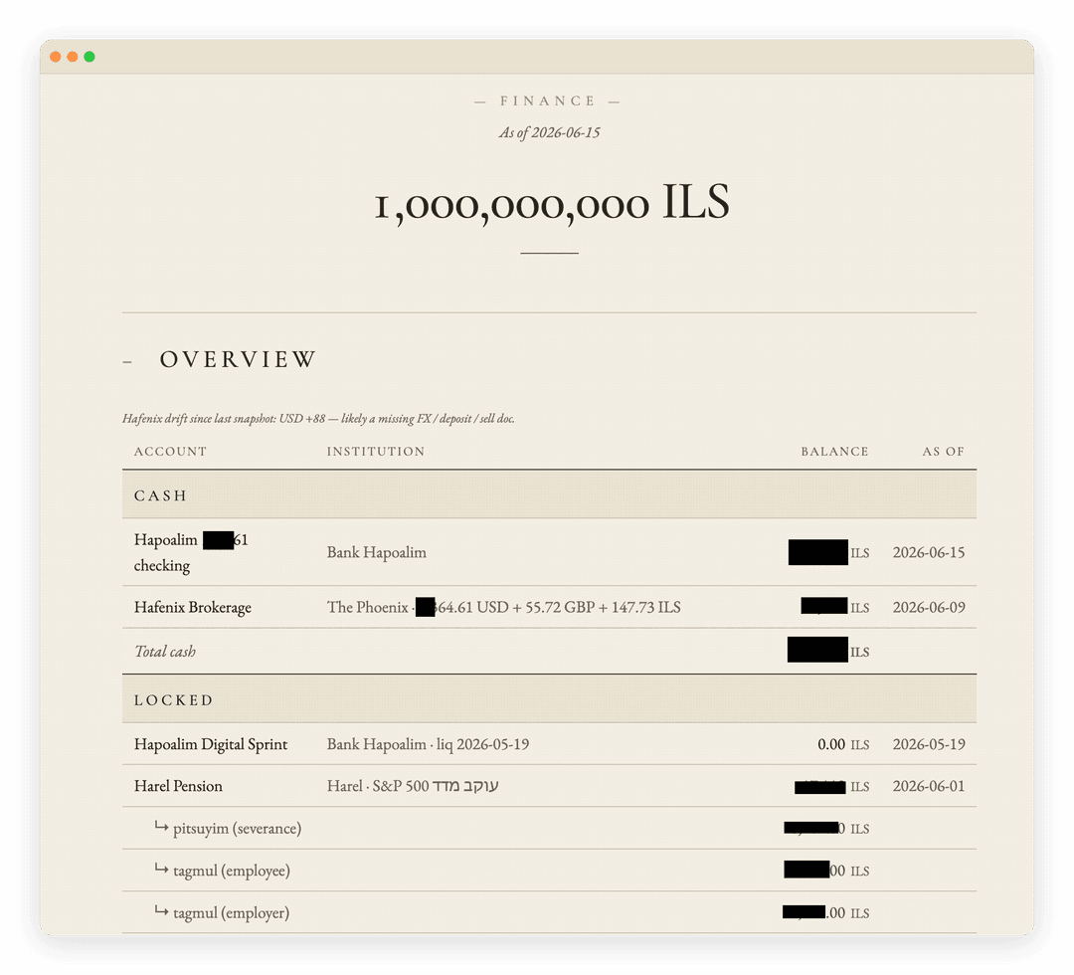Select the Hafenix Brokerage account name

(x=193, y=607)
